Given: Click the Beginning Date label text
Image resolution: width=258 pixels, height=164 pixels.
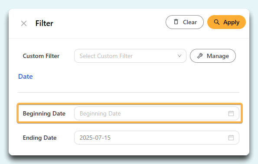Looking at the screenshot, I should [44, 114].
